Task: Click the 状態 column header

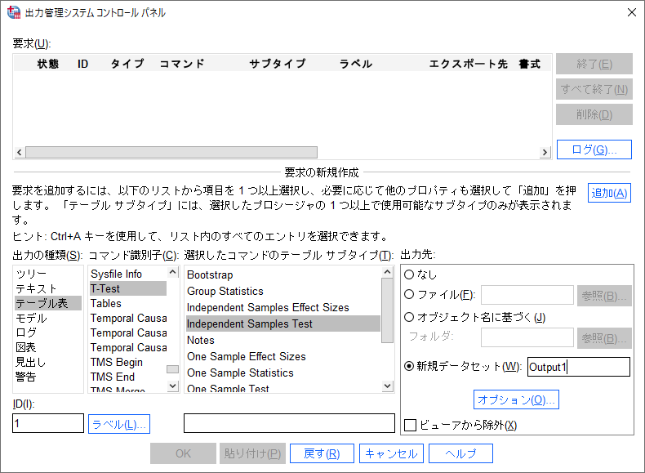Action: [48, 64]
